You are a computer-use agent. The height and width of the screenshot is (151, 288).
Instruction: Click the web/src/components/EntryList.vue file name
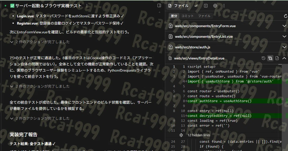tap(204, 36)
